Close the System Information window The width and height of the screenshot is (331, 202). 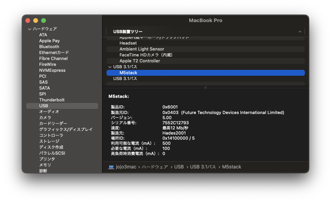28,21
